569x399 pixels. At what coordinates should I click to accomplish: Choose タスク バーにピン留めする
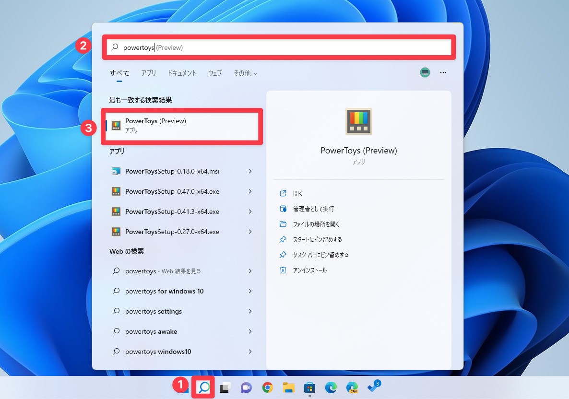[x=321, y=255]
